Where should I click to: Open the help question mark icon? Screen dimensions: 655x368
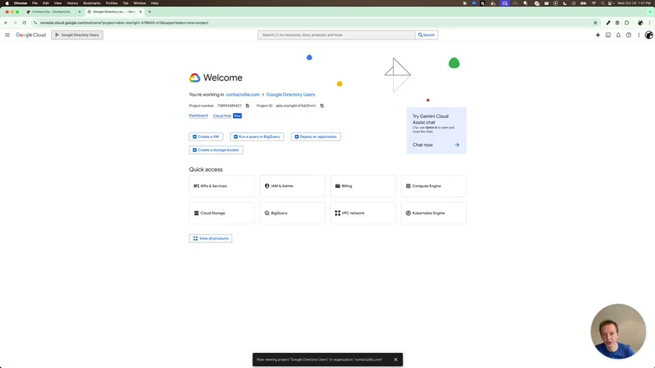628,35
